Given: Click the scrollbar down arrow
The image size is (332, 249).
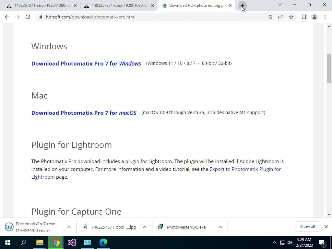Looking at the screenshot, I should [329, 215].
